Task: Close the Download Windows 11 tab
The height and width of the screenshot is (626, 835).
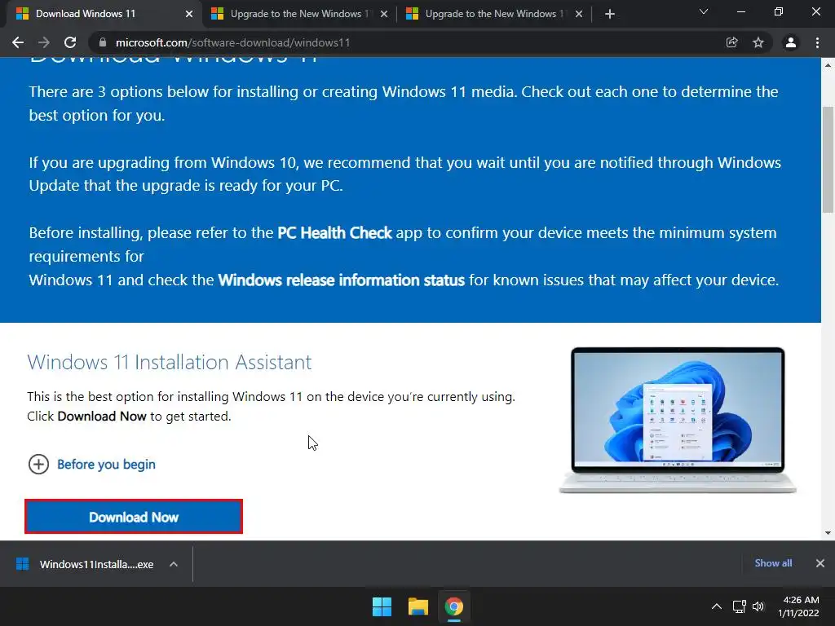Action: point(189,14)
